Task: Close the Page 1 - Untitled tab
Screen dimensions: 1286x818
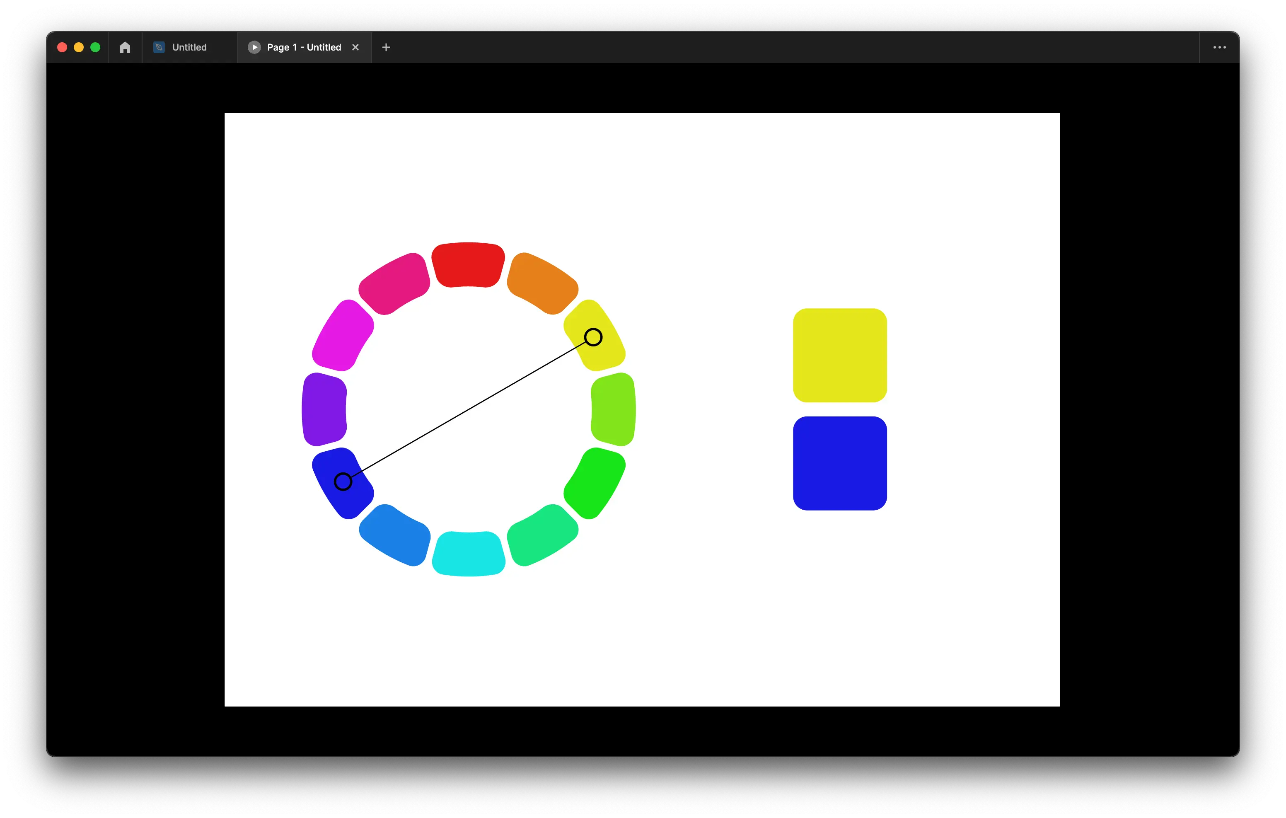Action: click(355, 48)
